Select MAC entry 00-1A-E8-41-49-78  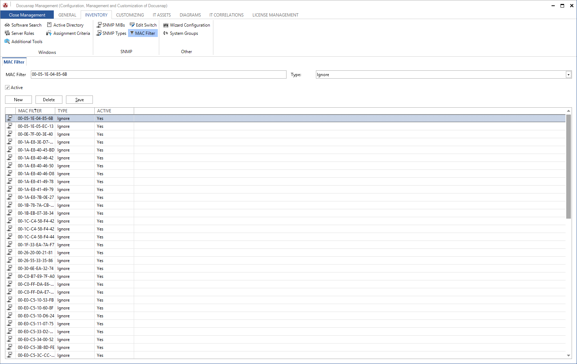(x=36, y=182)
